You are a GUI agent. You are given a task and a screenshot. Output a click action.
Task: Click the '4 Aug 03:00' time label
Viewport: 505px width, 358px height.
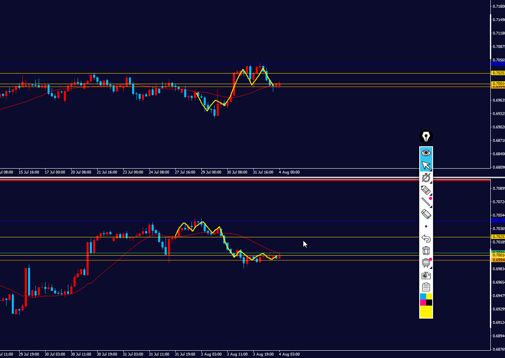(289, 354)
